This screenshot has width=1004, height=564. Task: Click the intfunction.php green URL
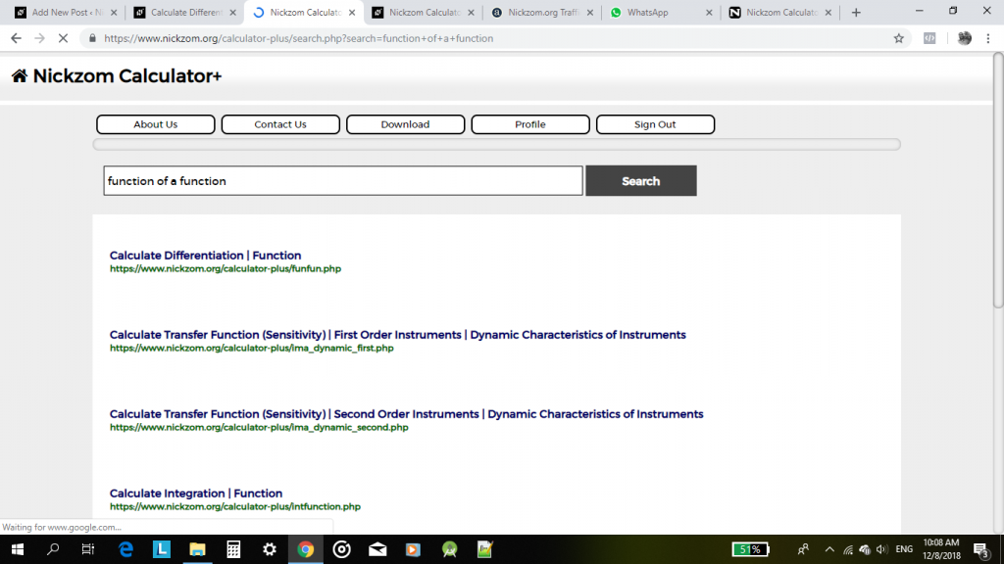tap(235, 506)
